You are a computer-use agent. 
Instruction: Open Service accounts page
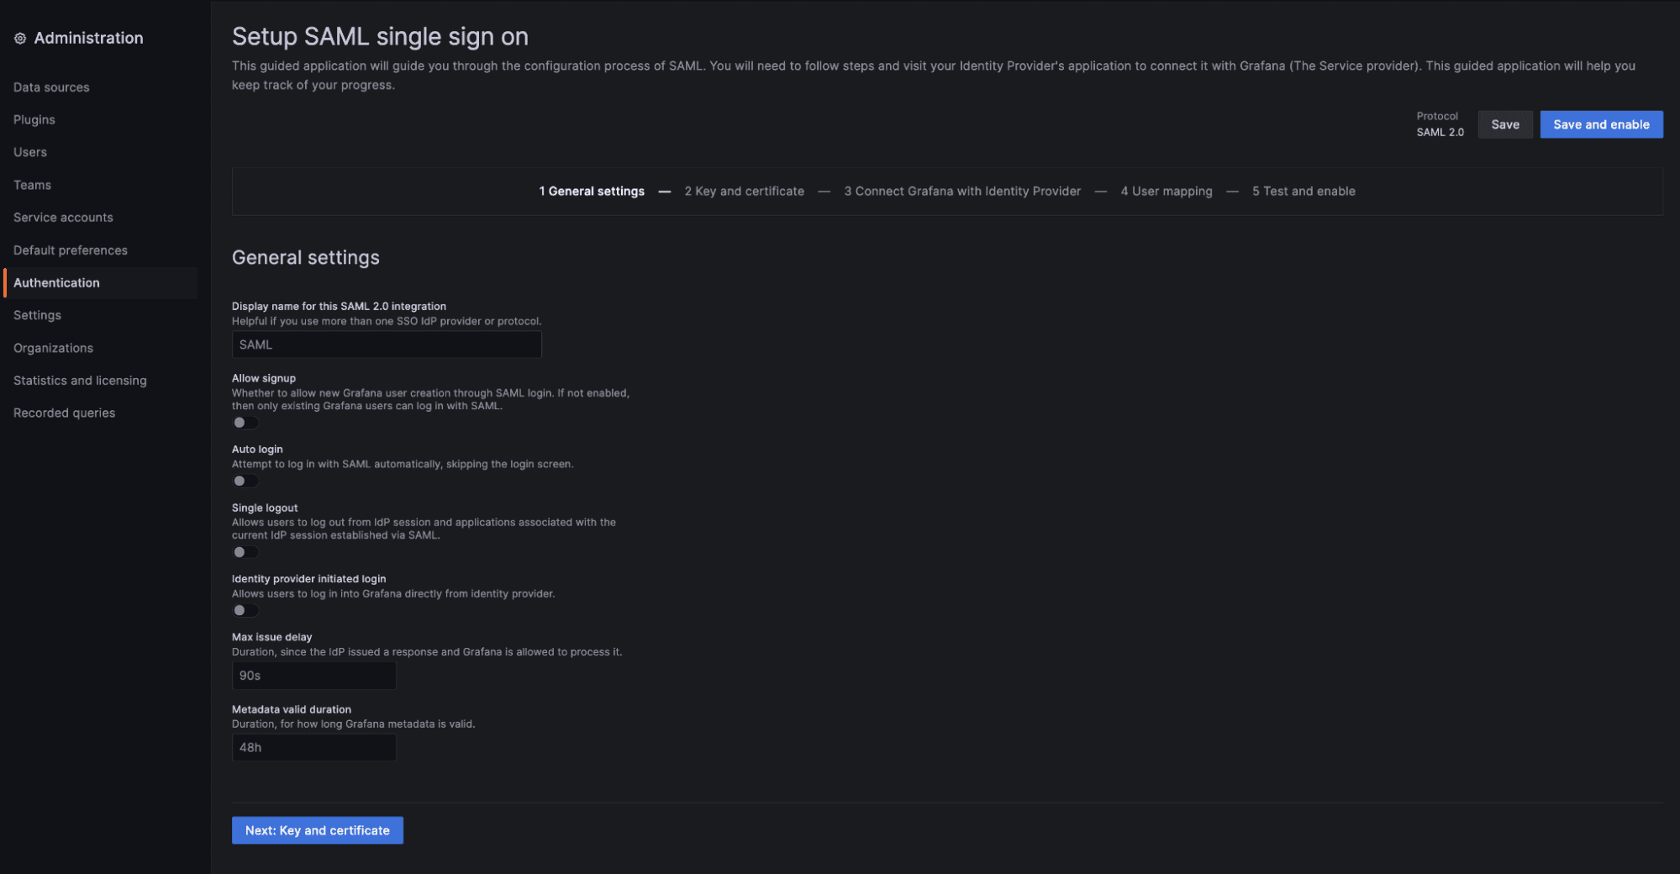pyautogui.click(x=63, y=218)
